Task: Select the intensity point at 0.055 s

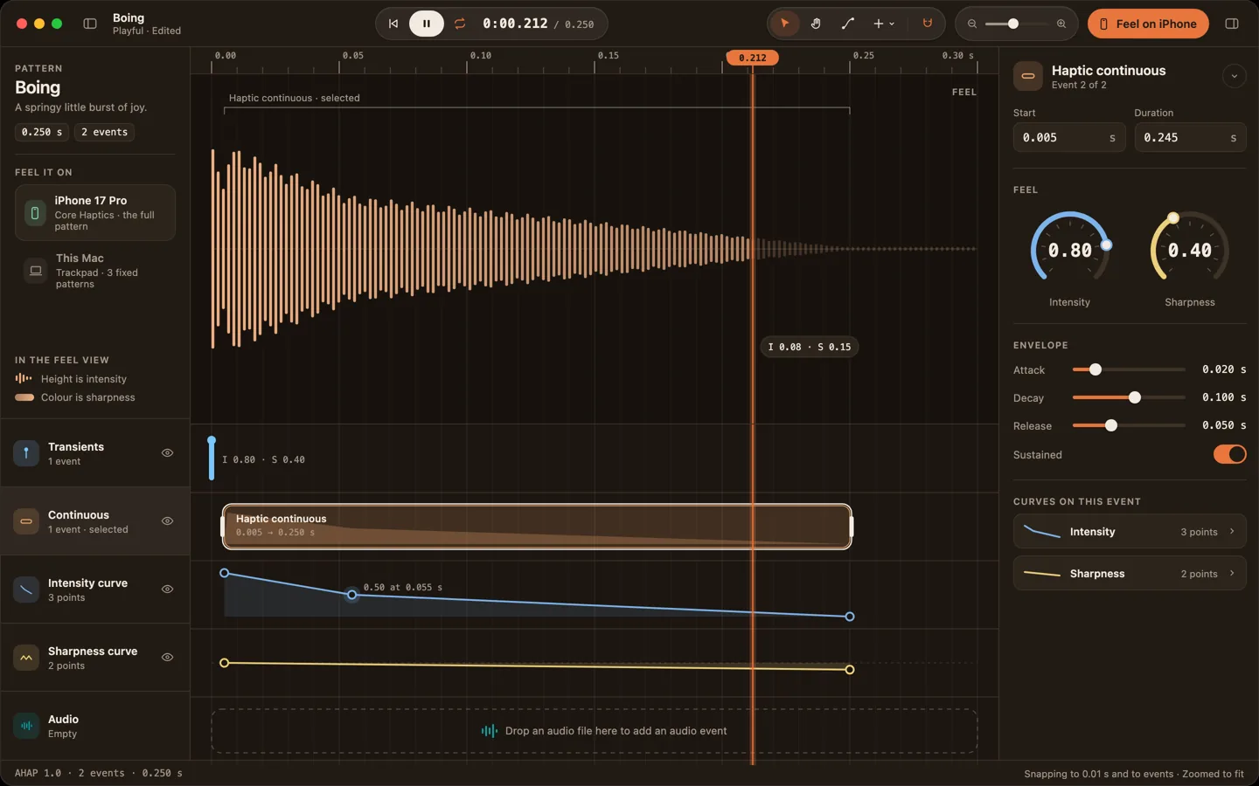Action: coord(351,595)
